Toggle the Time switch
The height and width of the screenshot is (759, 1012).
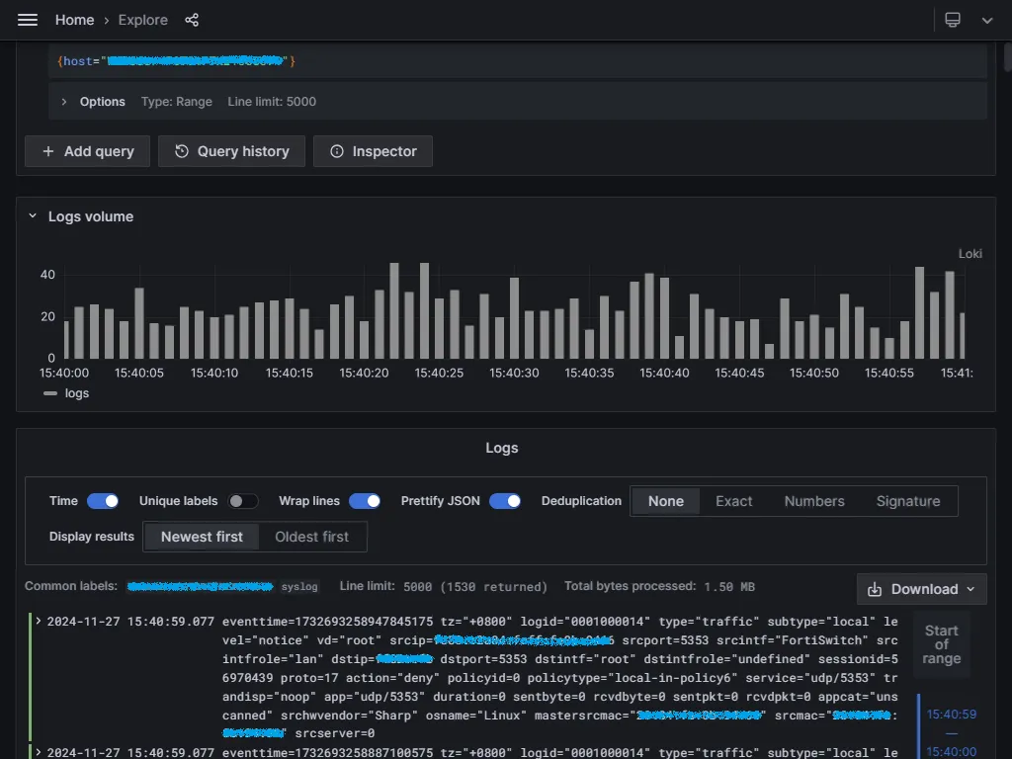(x=103, y=501)
